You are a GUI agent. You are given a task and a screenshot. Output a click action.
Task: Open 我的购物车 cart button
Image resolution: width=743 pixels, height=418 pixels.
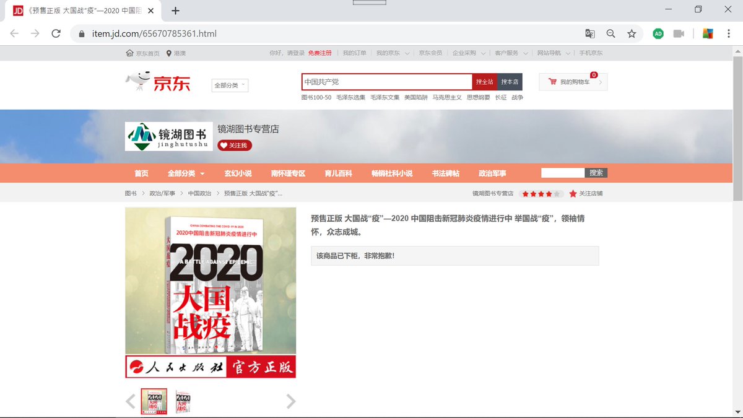pos(573,82)
